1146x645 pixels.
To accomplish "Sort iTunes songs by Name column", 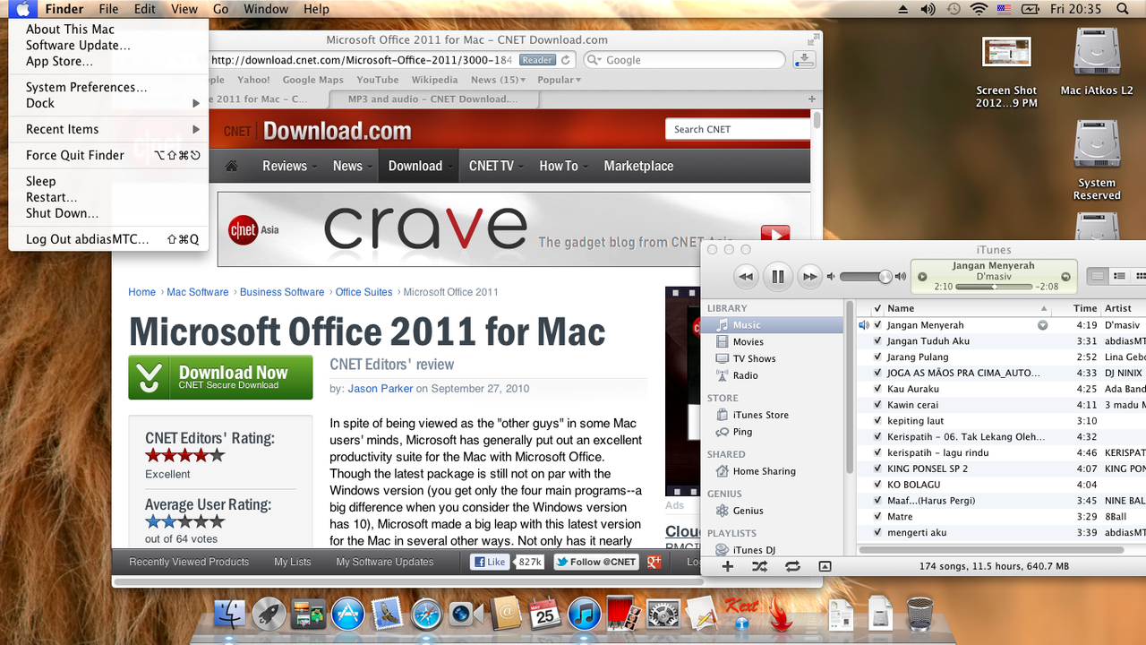I will (x=967, y=308).
